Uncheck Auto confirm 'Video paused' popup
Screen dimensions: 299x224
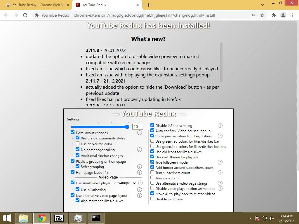(152, 130)
